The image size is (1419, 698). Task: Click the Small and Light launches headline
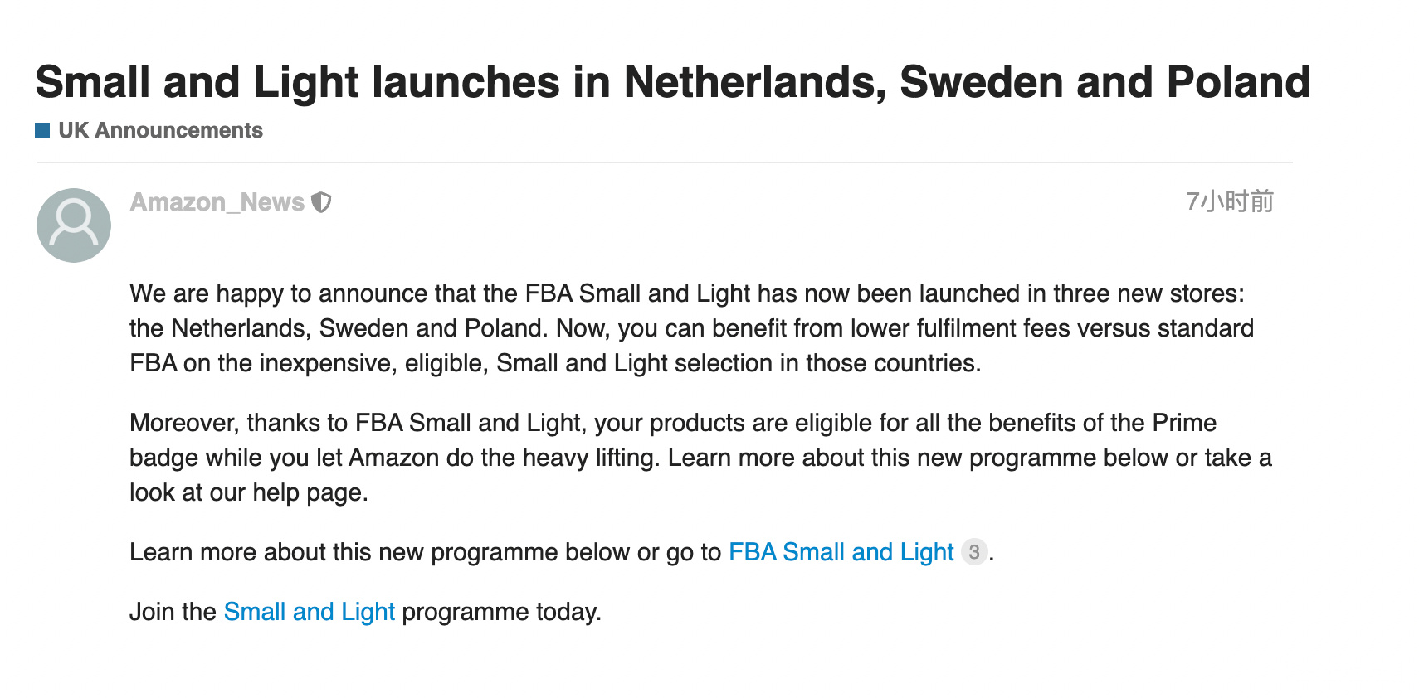[673, 82]
